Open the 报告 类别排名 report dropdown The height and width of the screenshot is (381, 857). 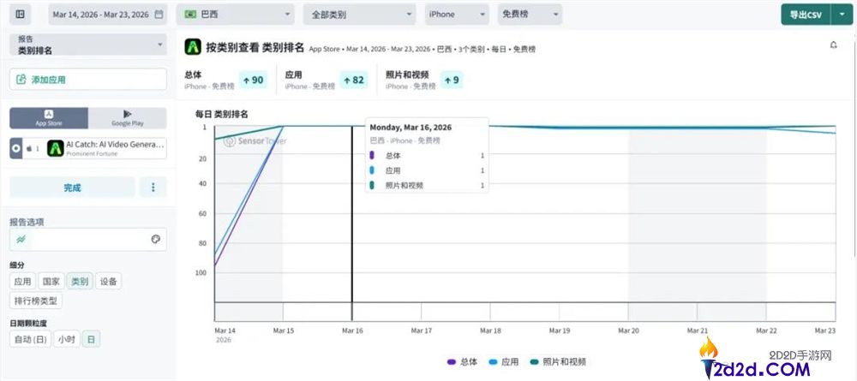(x=88, y=45)
